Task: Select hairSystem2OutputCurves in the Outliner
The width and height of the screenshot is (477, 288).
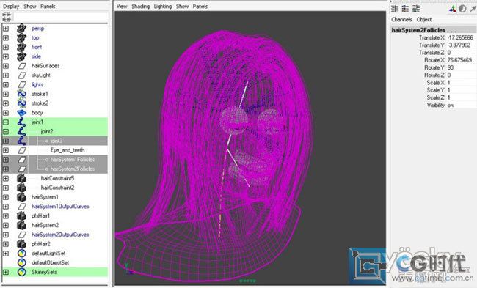Action: [60, 235]
